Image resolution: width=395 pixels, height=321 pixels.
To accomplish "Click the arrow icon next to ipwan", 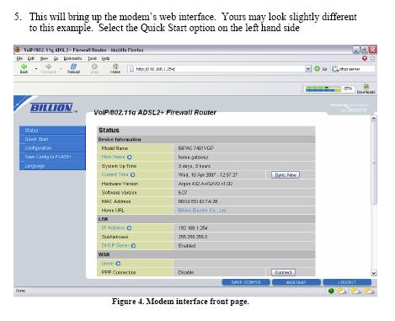I will click(118, 264).
